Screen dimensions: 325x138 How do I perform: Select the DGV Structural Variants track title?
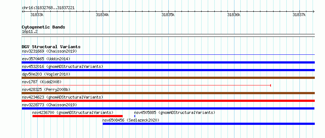click(51, 47)
